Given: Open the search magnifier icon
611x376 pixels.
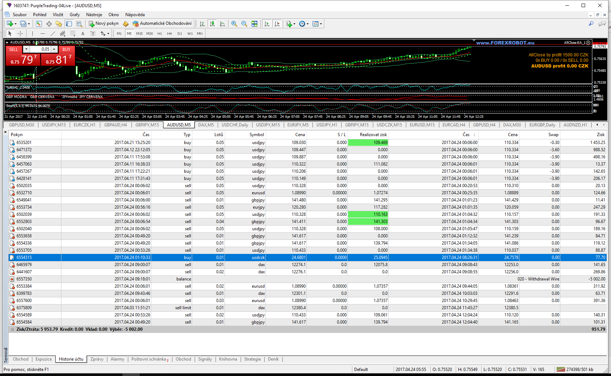Looking at the screenshot, I should [591, 24].
